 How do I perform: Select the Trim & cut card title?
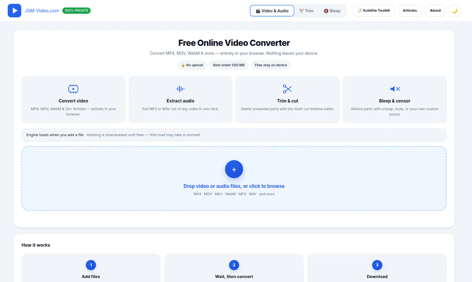point(288,101)
